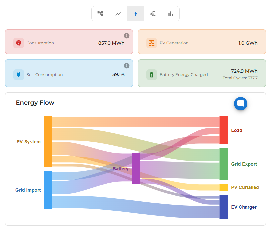Select the orange PV System node
The width and height of the screenshot is (274, 234).
point(48,142)
